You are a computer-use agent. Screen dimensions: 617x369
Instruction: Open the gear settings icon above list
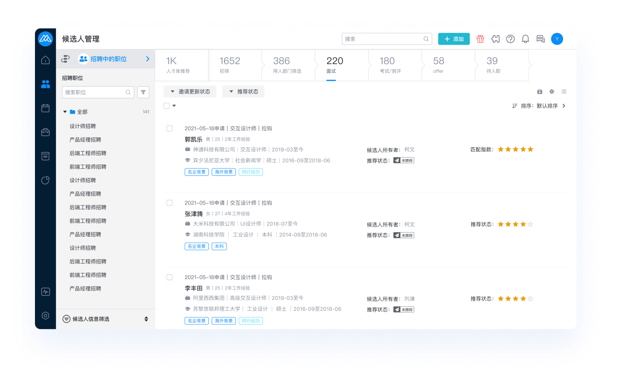pyautogui.click(x=551, y=92)
